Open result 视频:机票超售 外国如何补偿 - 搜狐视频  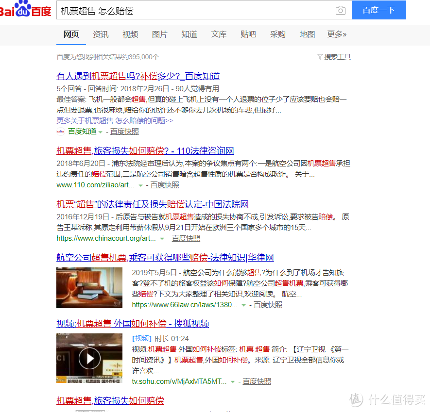[x=133, y=324]
